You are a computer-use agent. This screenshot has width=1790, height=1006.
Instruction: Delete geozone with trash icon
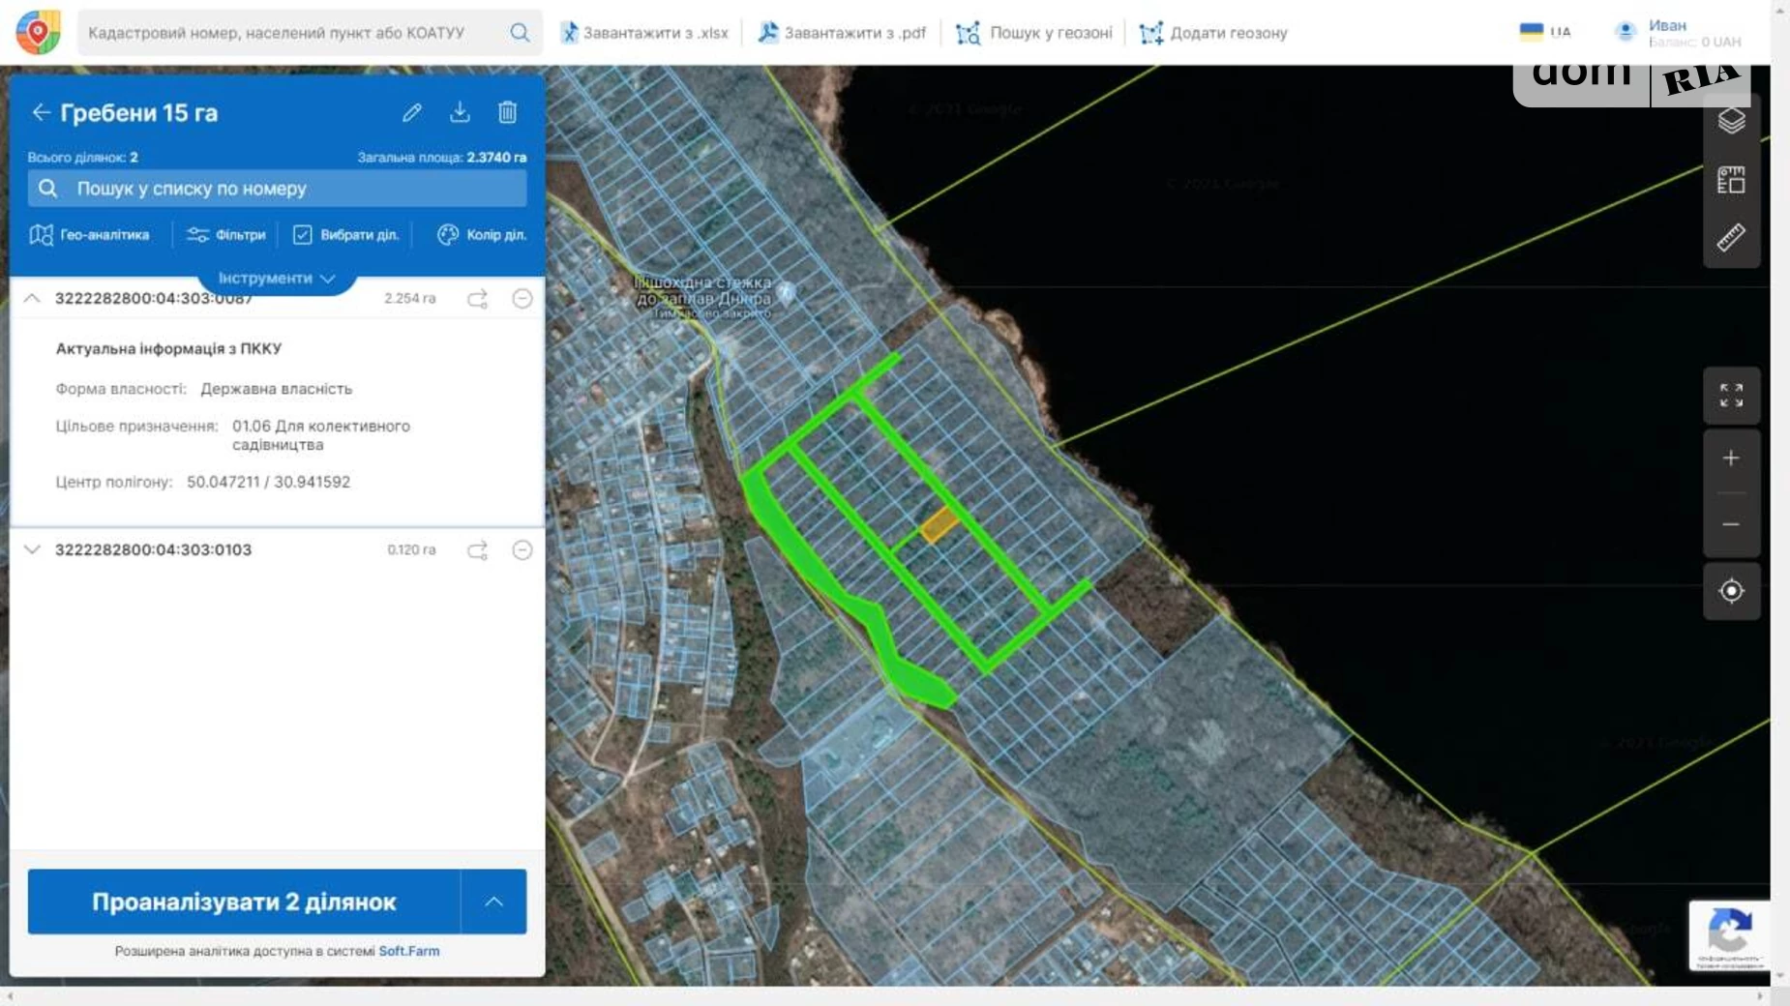507,112
